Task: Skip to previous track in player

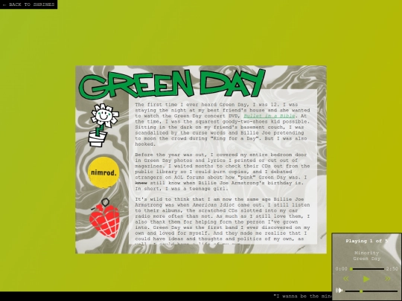Action: [346, 279]
